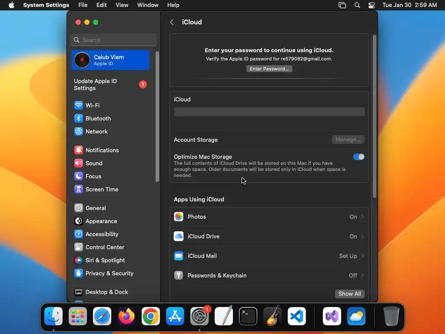
Task: Open TextEdit from the Dock
Action: 224,316
